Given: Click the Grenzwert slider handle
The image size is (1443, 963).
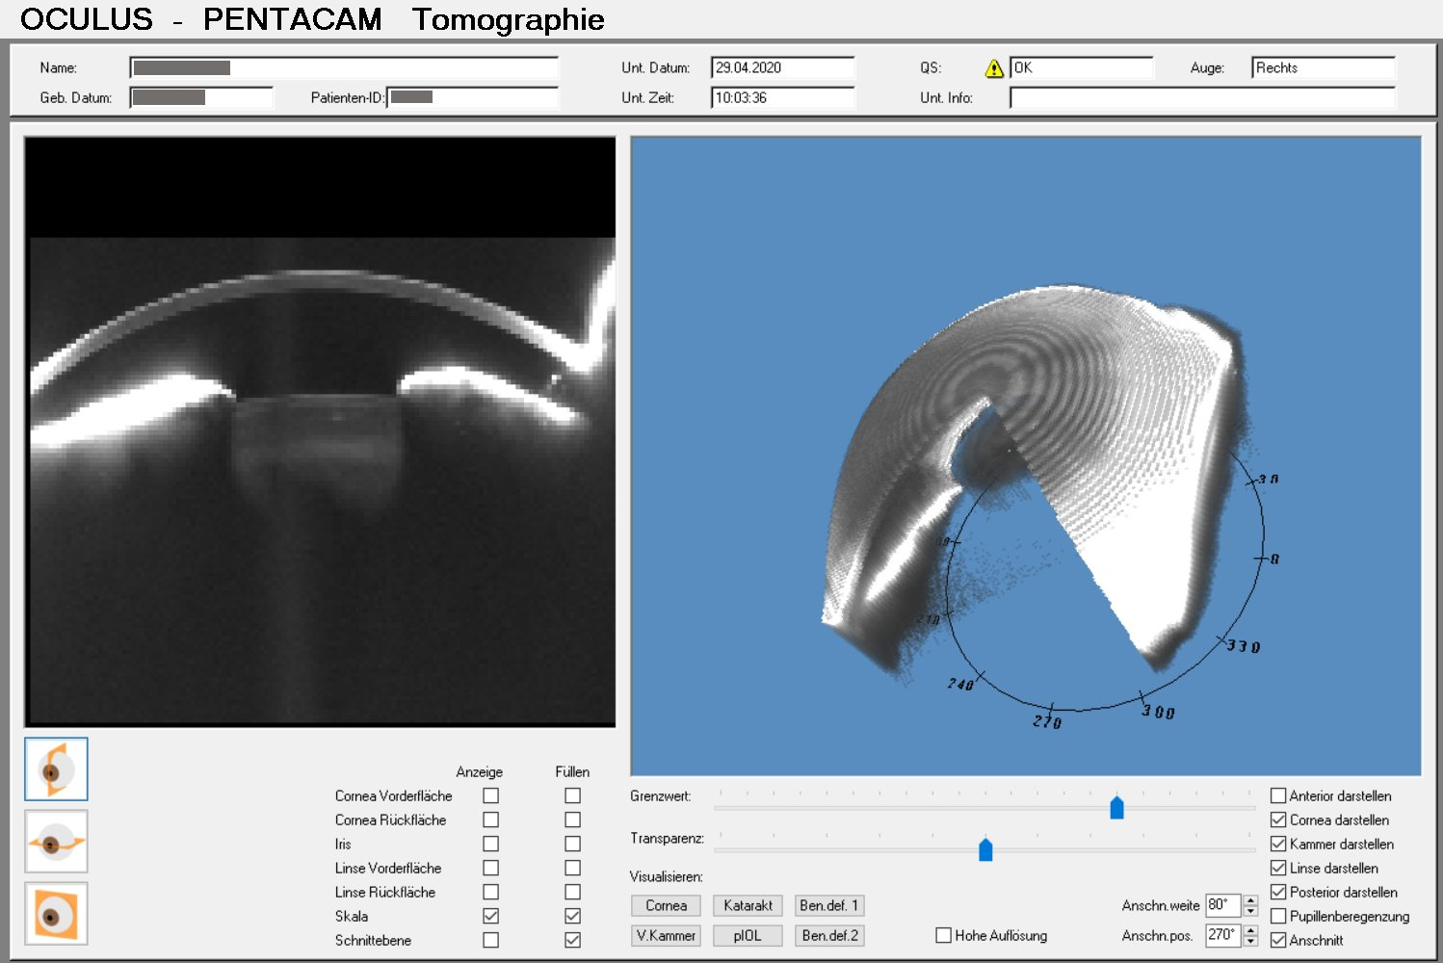Looking at the screenshot, I should (x=1116, y=807).
